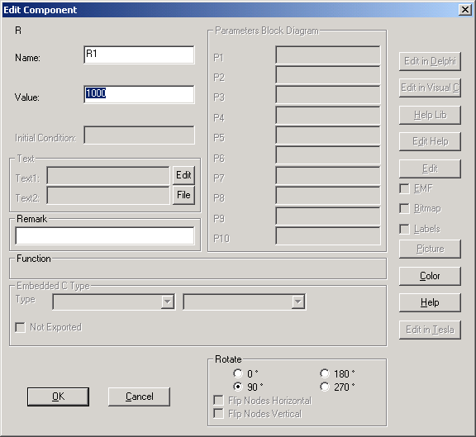Open the second Embedded C combo box
The width and height of the screenshot is (476, 437).
[244, 302]
